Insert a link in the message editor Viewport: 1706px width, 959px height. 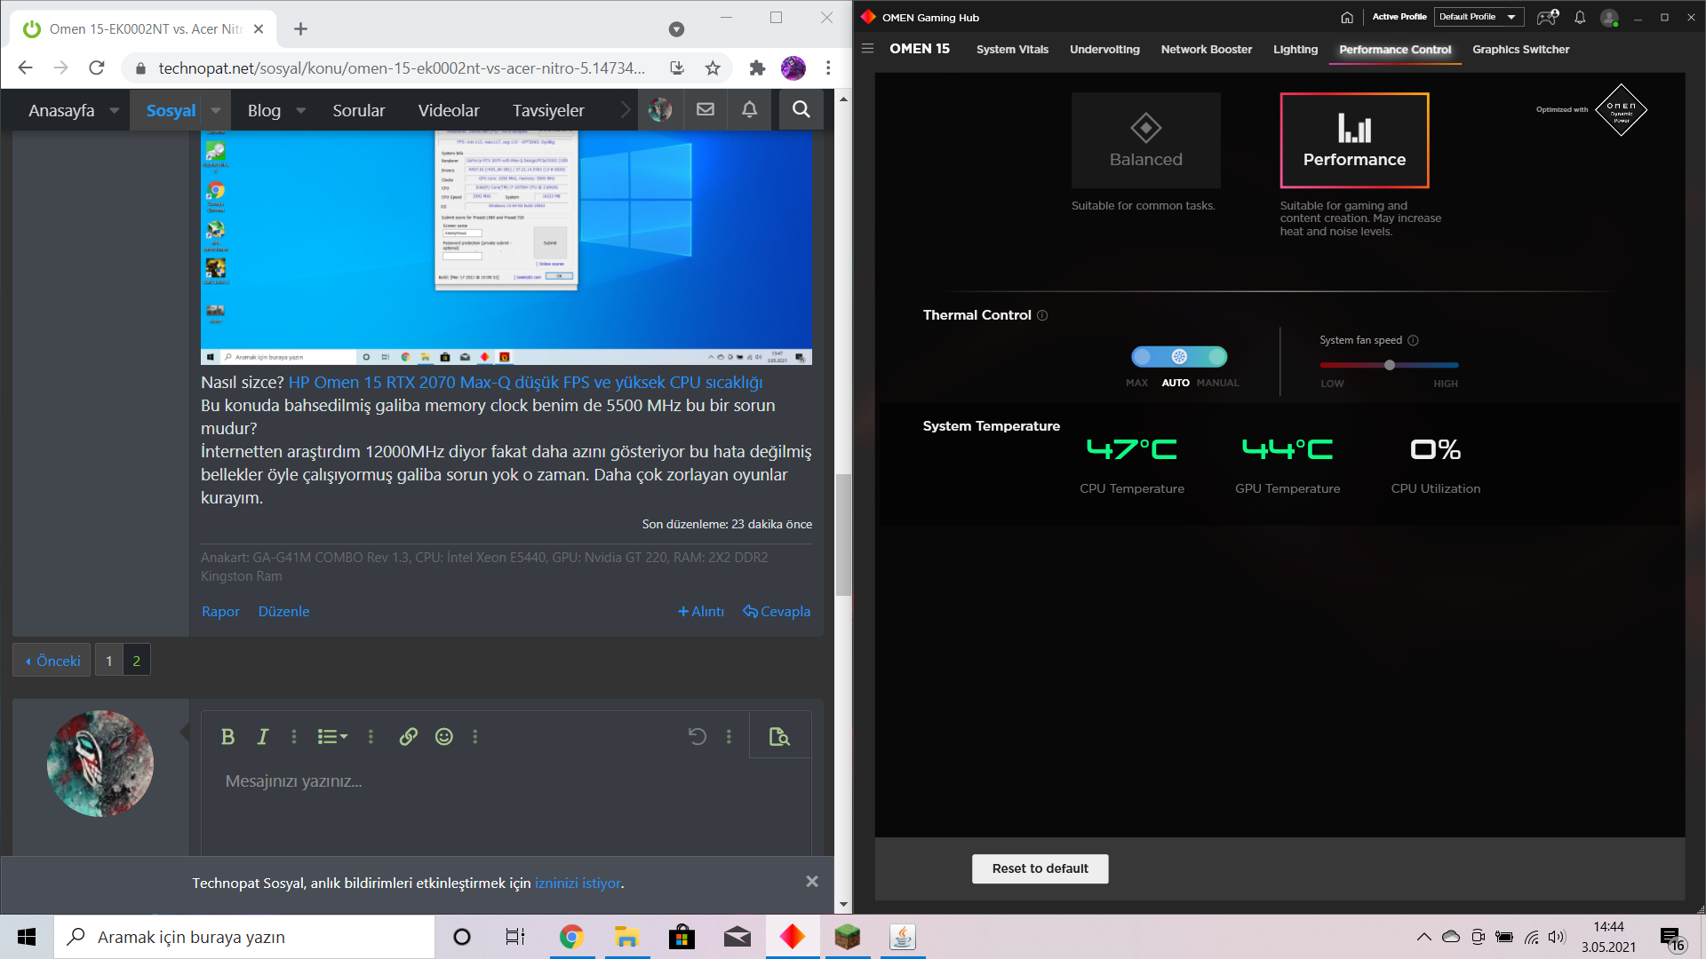click(x=408, y=736)
